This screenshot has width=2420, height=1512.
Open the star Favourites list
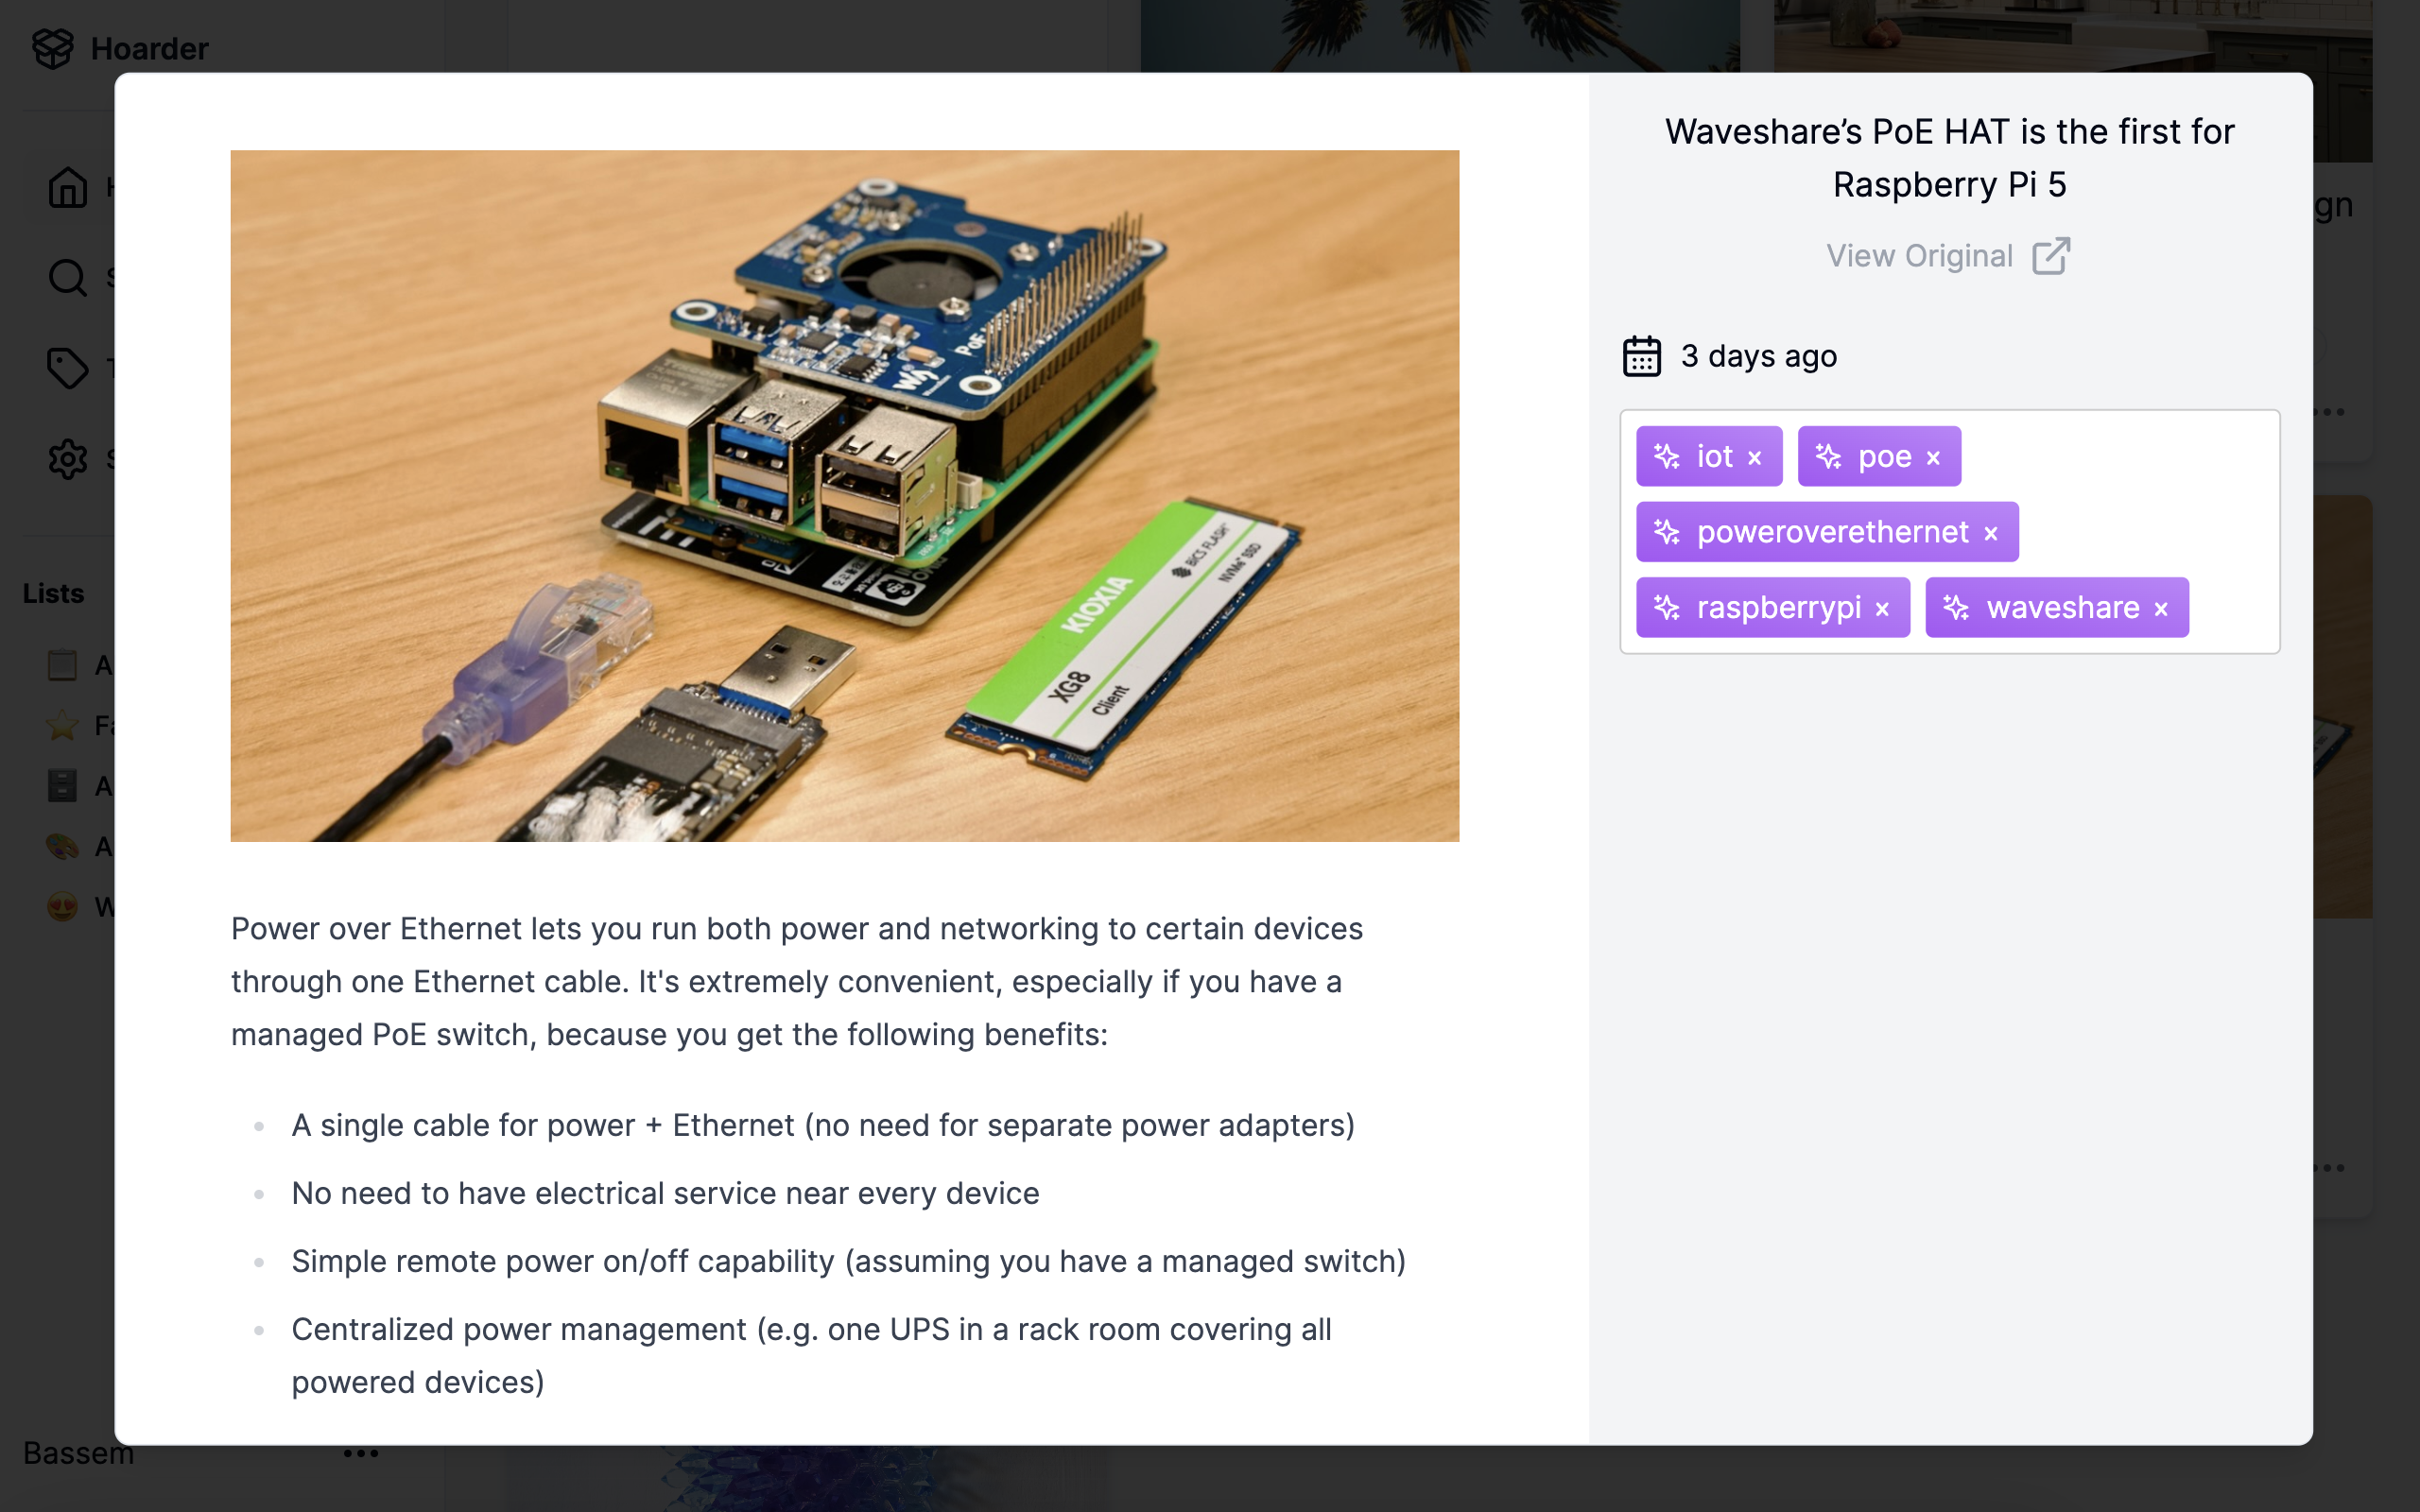click(62, 725)
